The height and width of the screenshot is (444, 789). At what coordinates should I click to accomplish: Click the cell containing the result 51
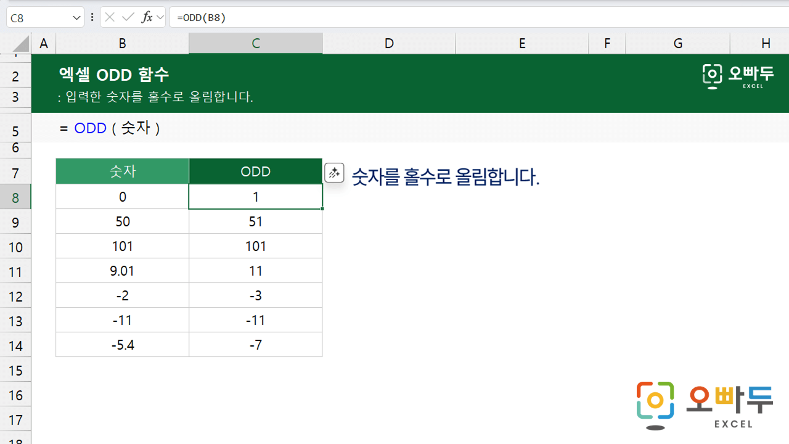[x=255, y=221]
